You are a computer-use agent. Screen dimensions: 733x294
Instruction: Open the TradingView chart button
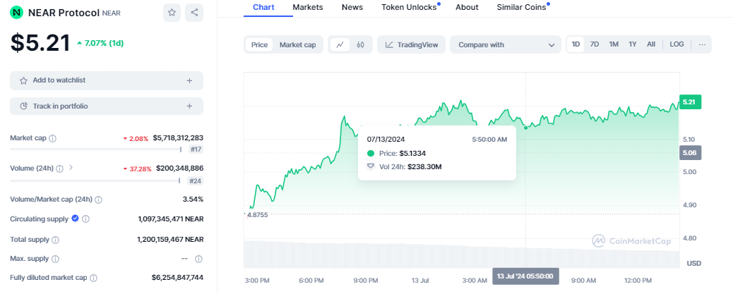(x=412, y=45)
